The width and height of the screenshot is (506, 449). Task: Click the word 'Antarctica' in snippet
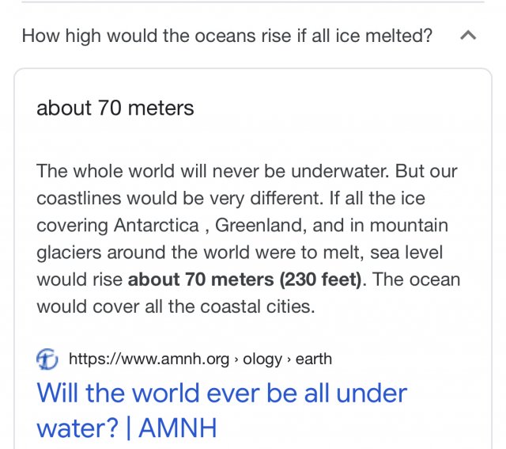157,226
